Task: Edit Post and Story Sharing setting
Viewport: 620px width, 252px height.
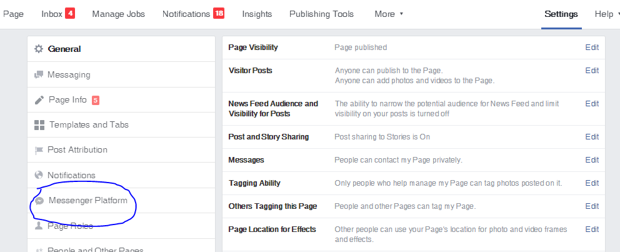Action: tap(592, 137)
